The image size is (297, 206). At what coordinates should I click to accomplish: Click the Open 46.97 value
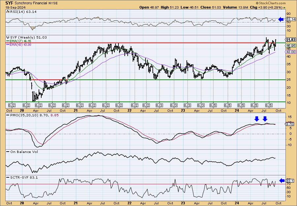coord(149,7)
